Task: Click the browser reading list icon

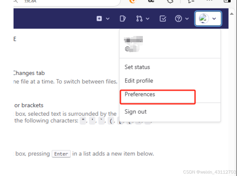Action: coord(191,1)
